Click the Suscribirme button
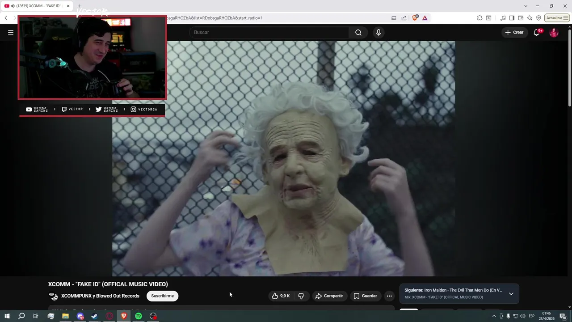Screen dimensions: 572x322 coord(162,296)
